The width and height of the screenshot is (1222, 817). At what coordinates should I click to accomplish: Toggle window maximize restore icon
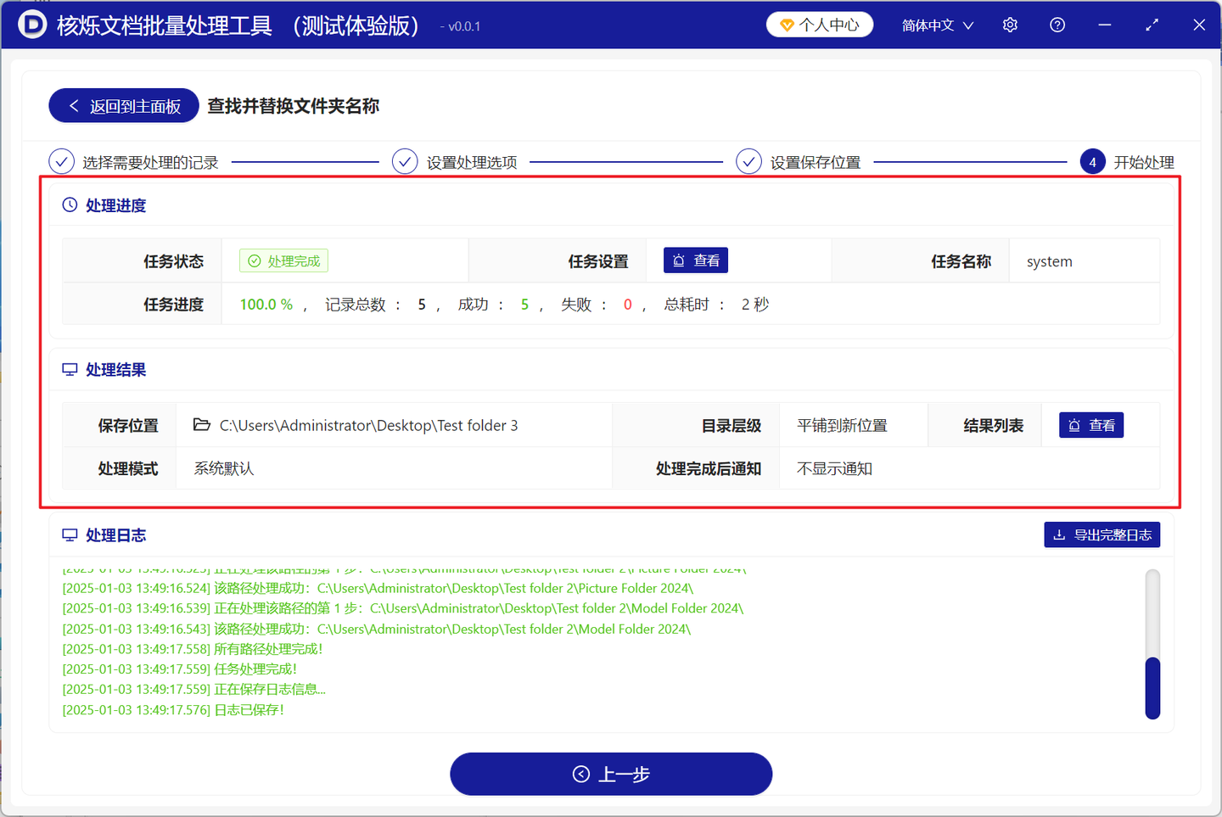(1152, 25)
